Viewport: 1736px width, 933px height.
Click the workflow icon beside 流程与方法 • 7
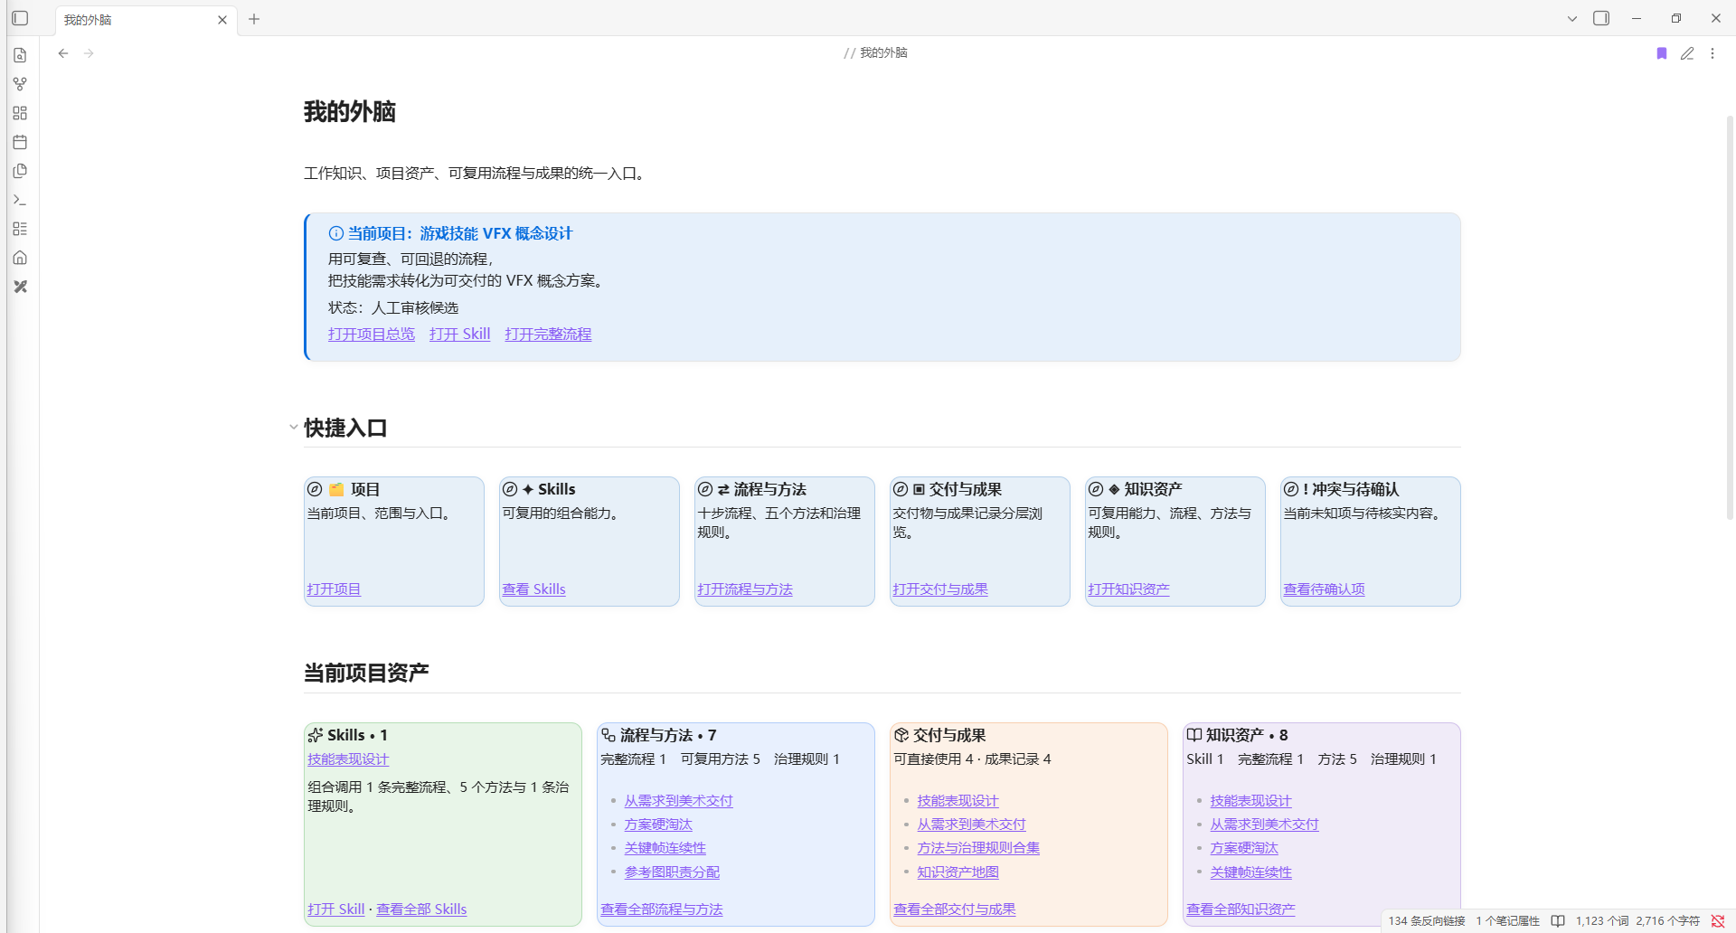tap(609, 735)
